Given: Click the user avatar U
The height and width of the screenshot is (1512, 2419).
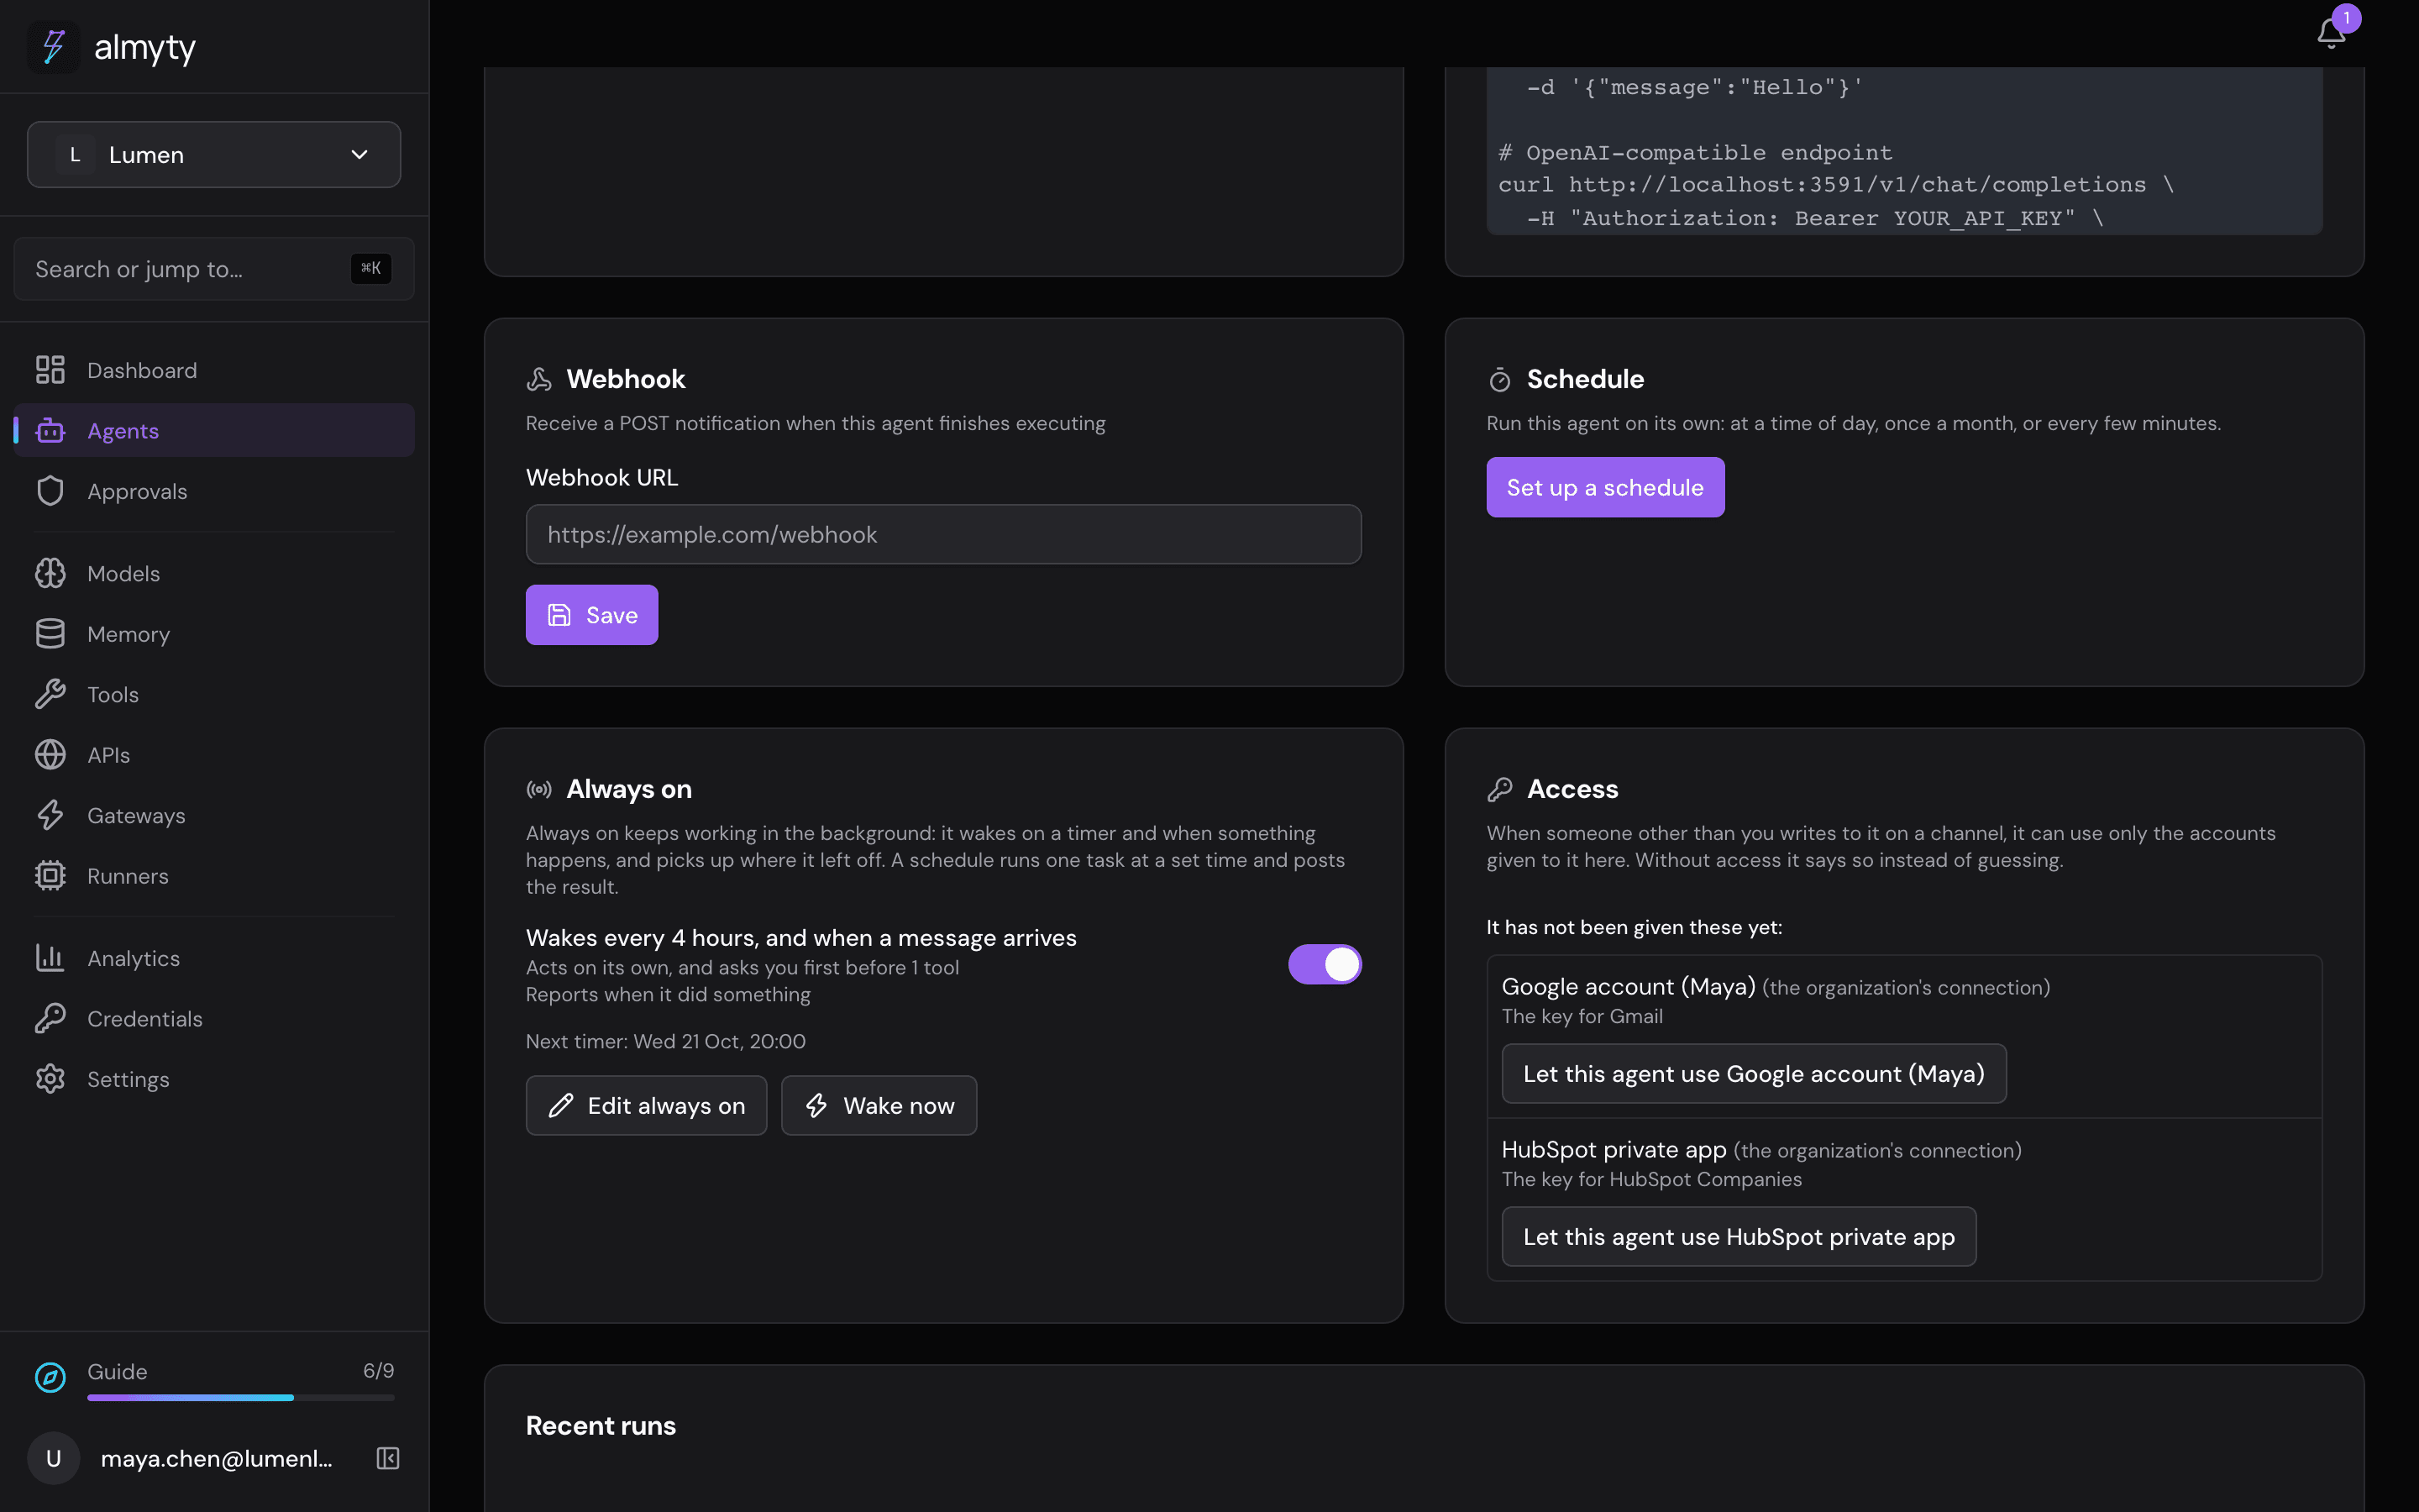Looking at the screenshot, I should click(x=54, y=1458).
